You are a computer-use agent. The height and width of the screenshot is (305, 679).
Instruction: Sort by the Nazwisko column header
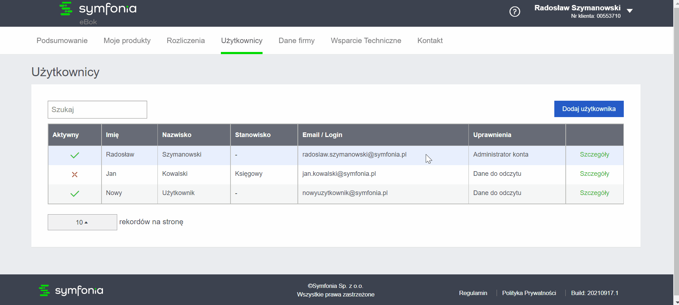click(x=177, y=135)
